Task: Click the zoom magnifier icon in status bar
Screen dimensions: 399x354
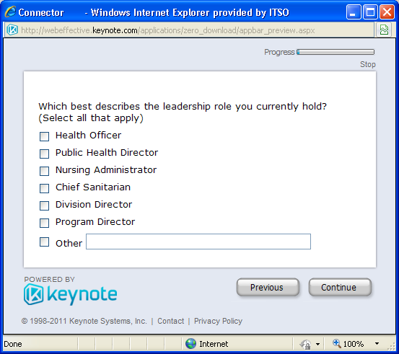Action: point(337,343)
